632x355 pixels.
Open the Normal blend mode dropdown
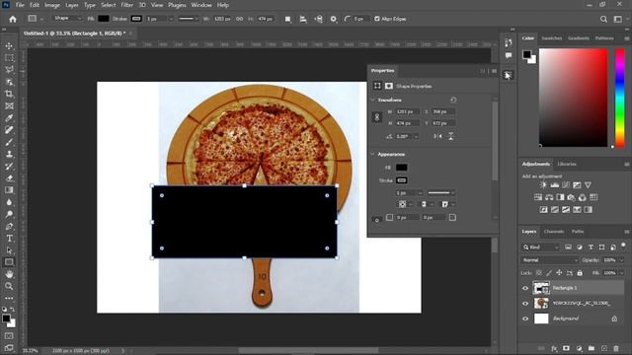(x=549, y=260)
